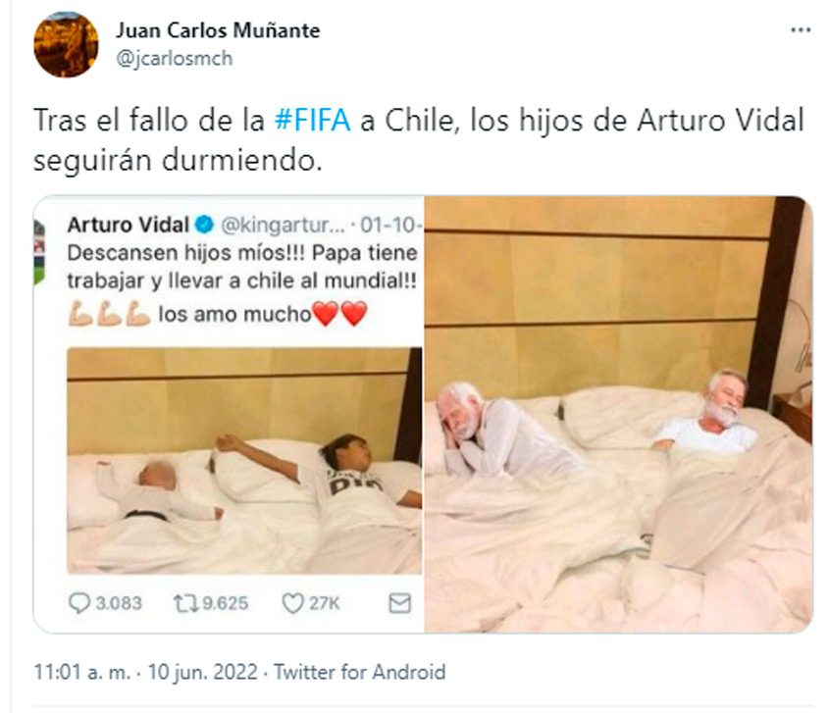Click the tweet text about Chile's FIFA ruling
828x713 pixels.
pyautogui.click(x=419, y=140)
